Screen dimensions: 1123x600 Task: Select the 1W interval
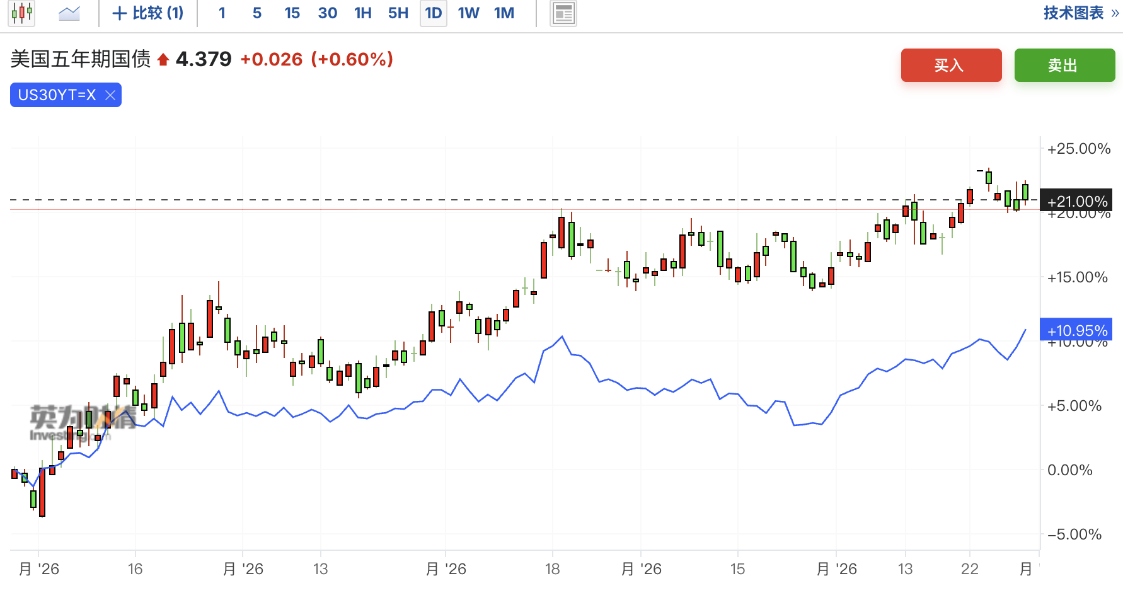point(469,13)
